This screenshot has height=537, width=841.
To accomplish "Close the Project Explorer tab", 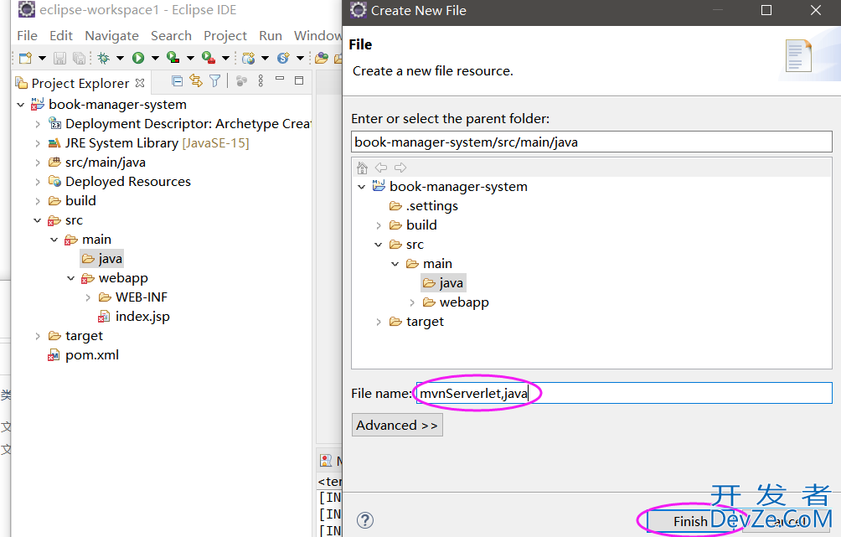I will click(140, 83).
